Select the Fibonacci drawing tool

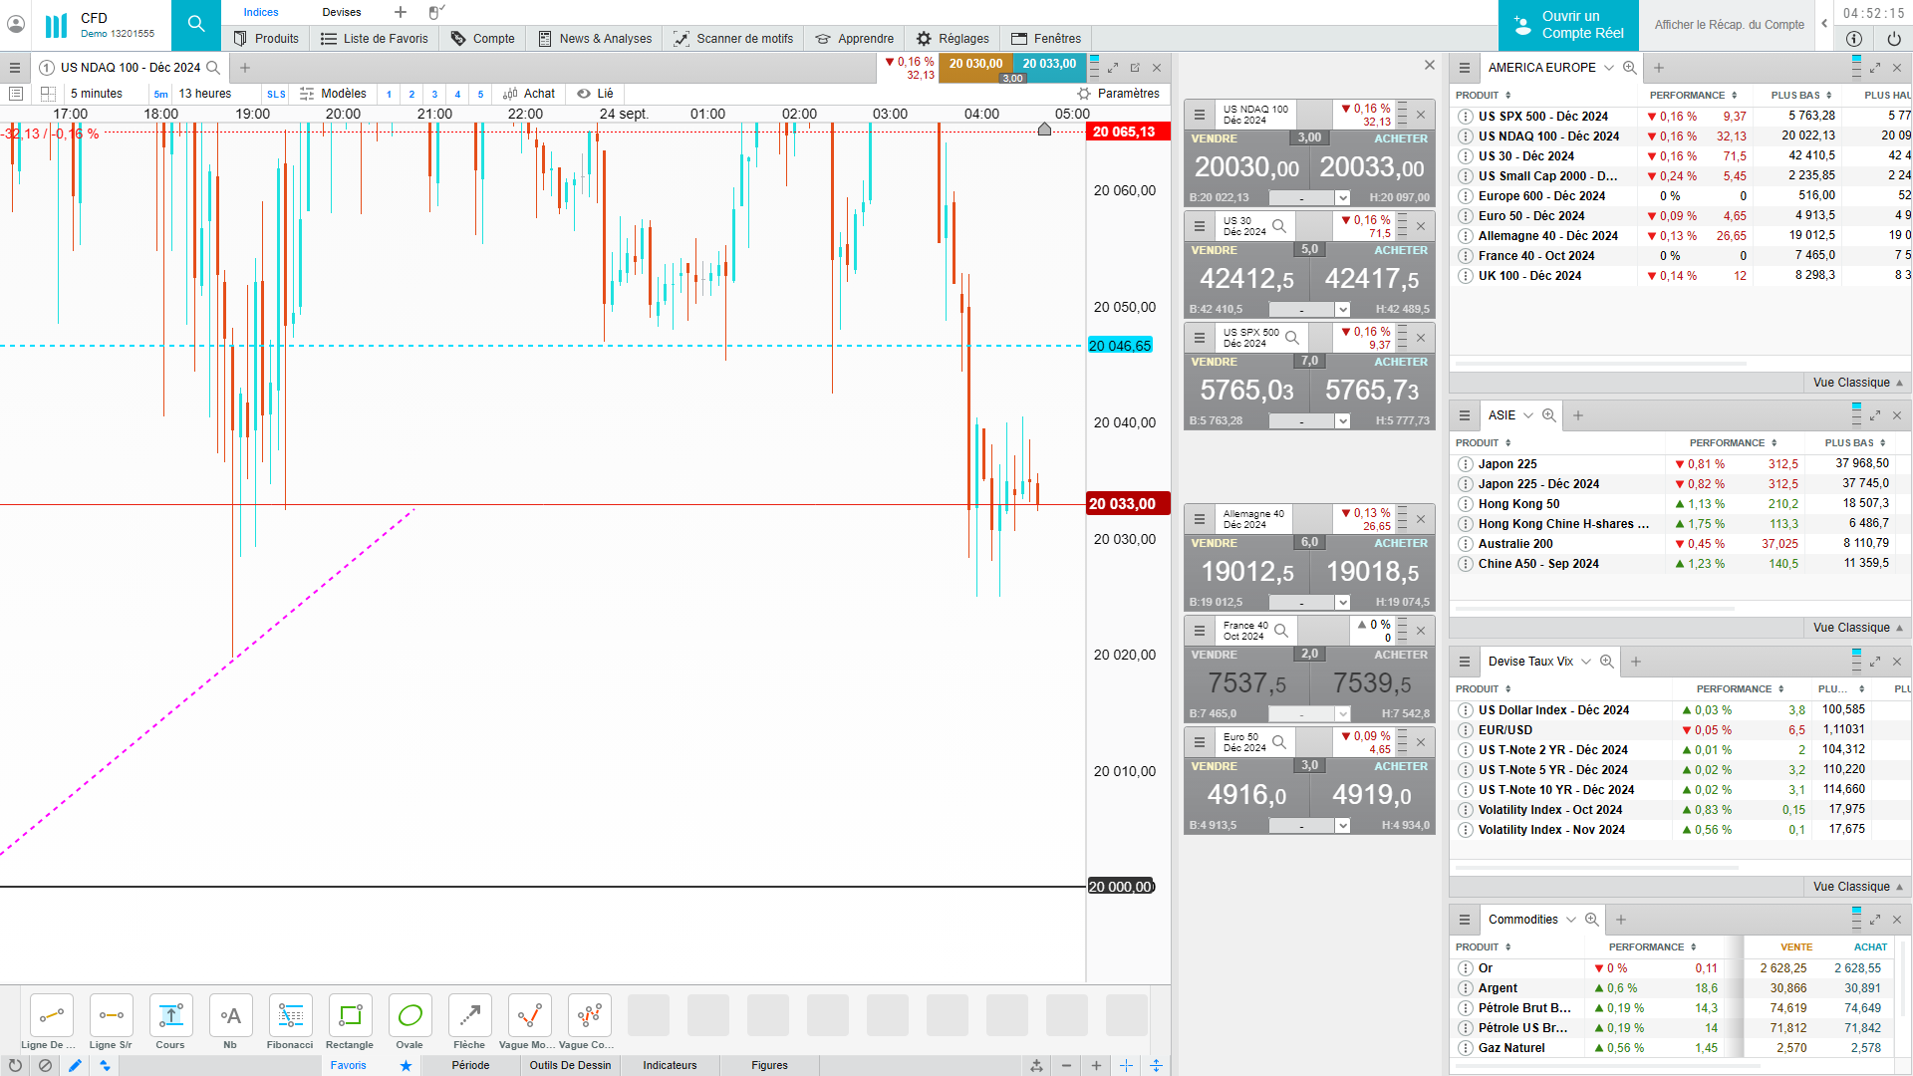pos(290,1016)
